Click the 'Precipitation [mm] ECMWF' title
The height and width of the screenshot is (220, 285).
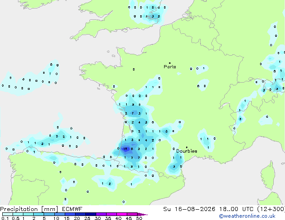point(41,209)
